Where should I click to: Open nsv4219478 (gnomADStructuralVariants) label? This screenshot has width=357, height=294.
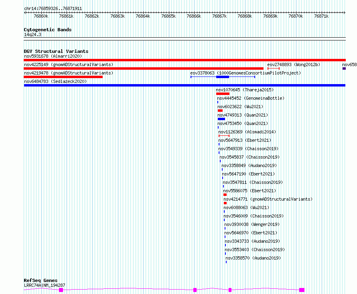coord(69,73)
